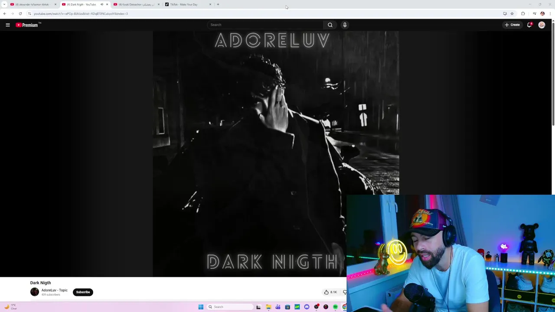The image size is (555, 312).
Task: Switch to Kouki Dateacher tab
Action: point(137,4)
